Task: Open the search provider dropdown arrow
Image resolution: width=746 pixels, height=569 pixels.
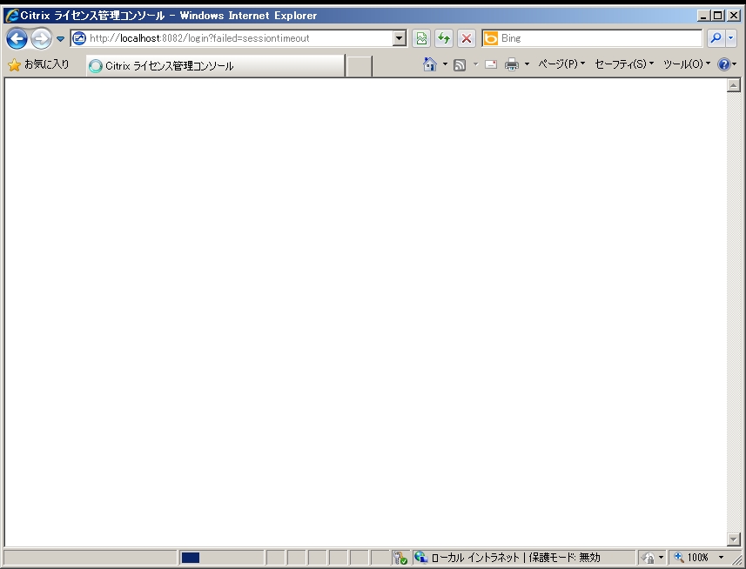Action: point(731,38)
